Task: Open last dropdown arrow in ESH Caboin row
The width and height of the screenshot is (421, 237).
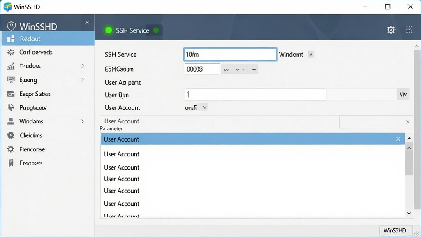Action: 254,70
